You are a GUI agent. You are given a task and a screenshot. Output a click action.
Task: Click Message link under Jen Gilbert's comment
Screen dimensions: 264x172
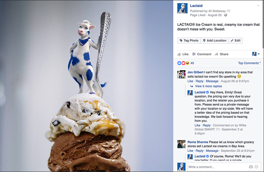[212, 81]
